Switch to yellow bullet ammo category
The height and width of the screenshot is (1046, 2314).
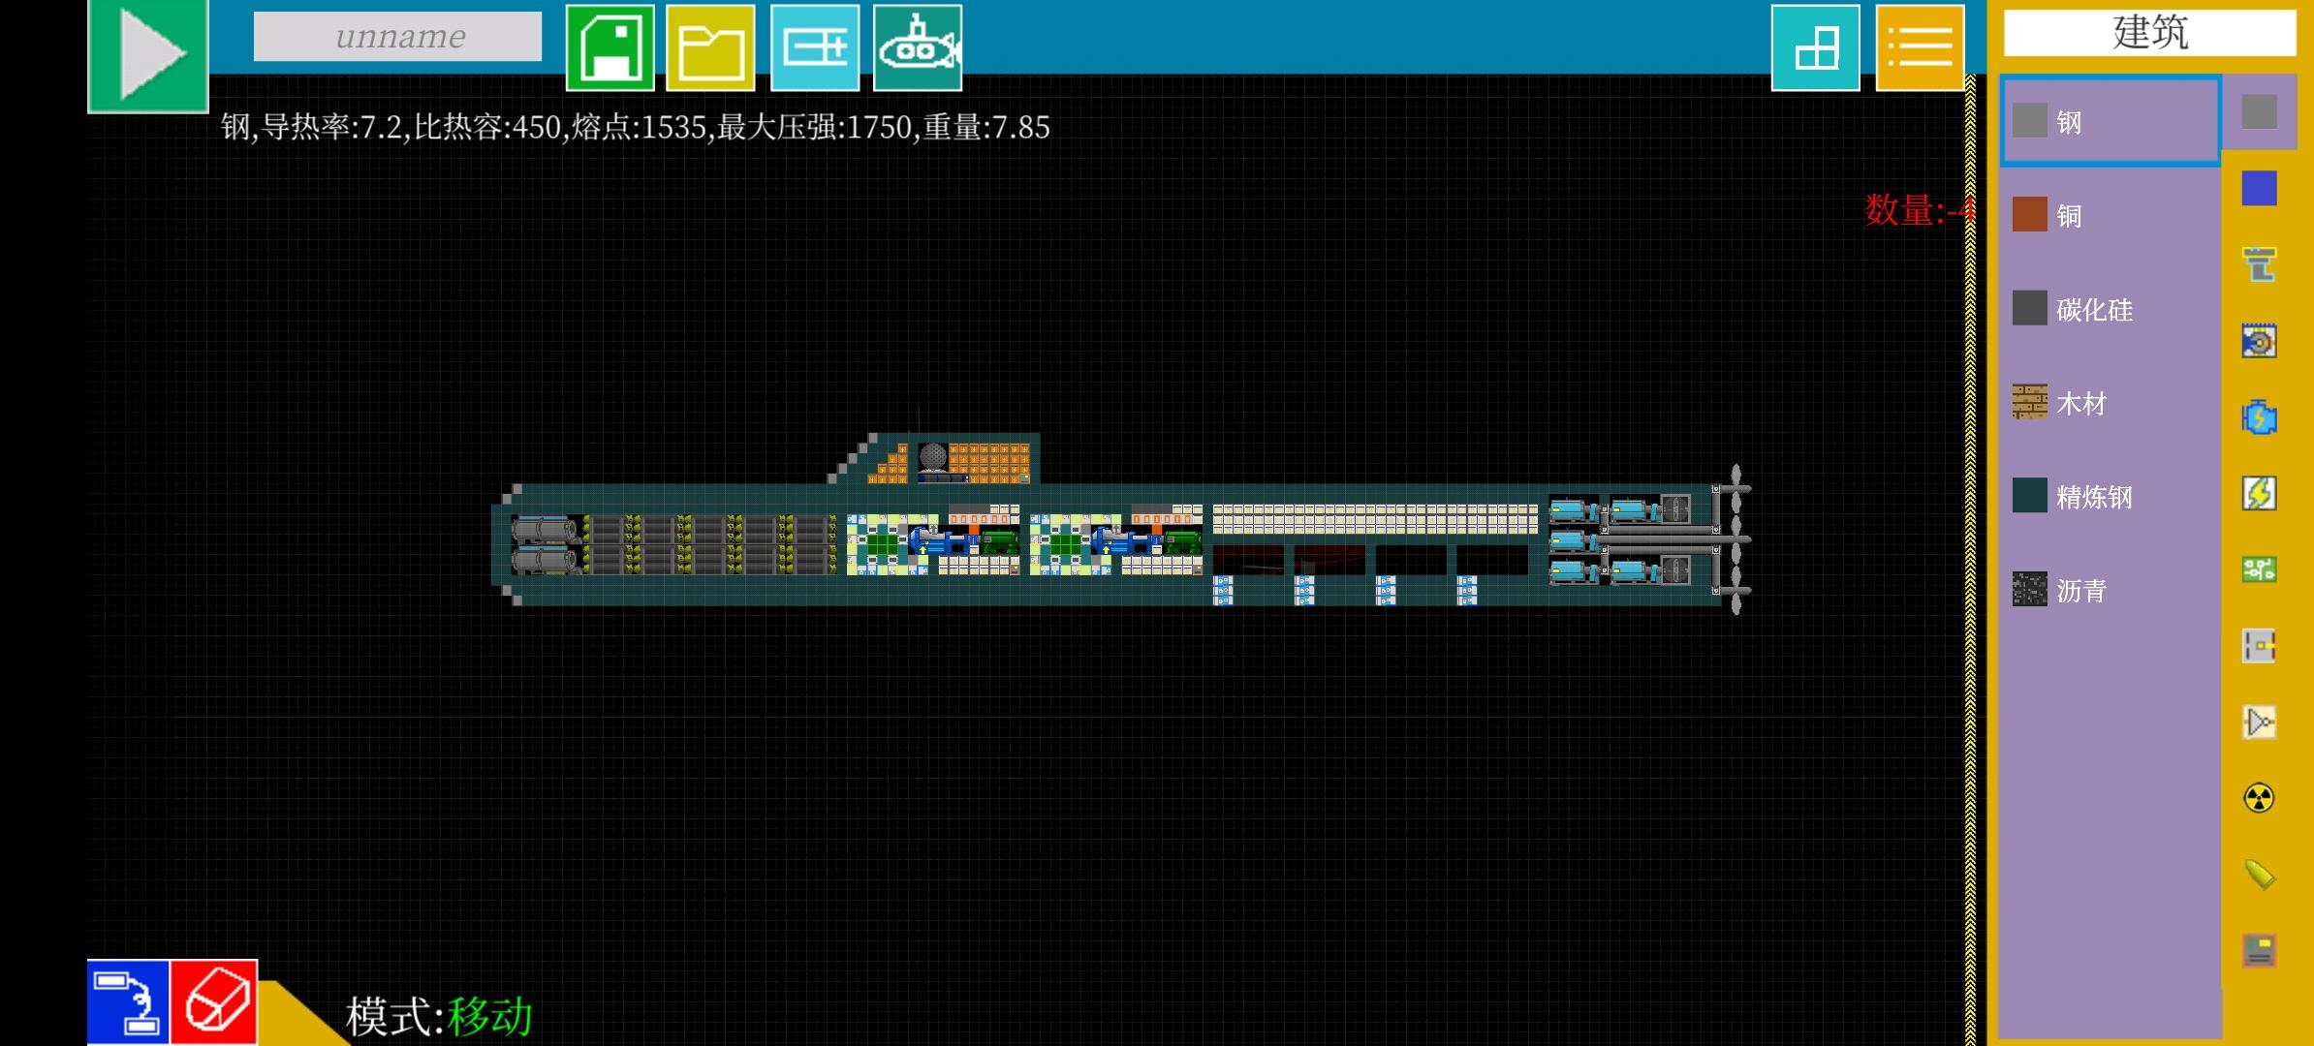coord(2259,875)
